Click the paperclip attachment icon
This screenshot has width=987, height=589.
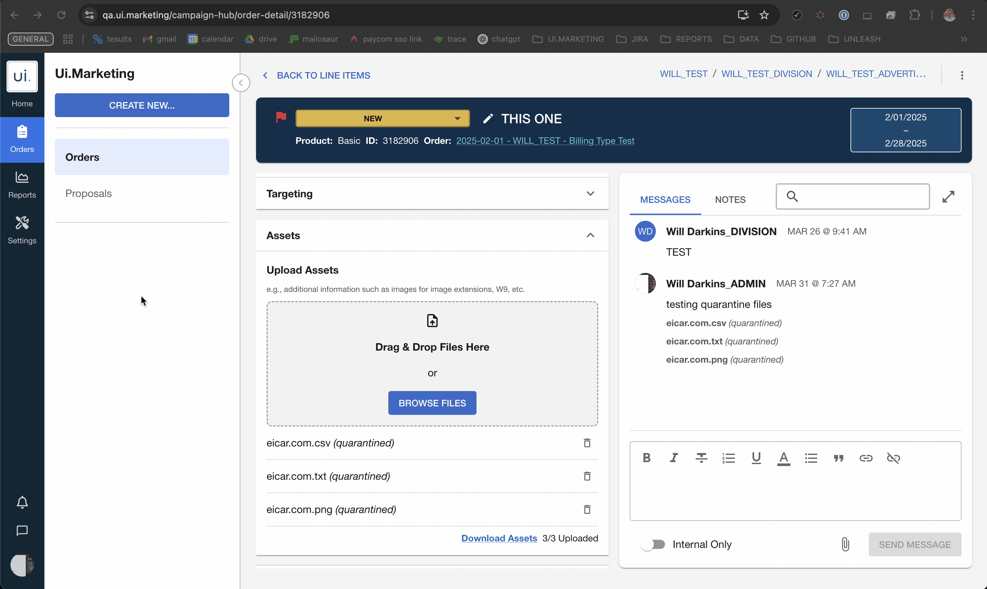point(845,544)
